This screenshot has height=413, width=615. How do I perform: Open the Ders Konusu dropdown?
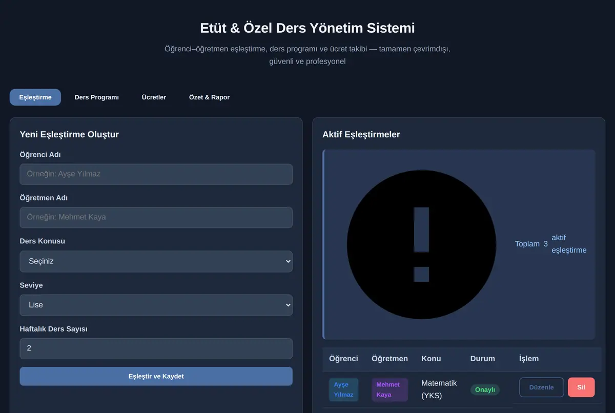tap(156, 261)
